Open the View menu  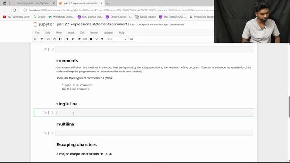tap(58, 33)
